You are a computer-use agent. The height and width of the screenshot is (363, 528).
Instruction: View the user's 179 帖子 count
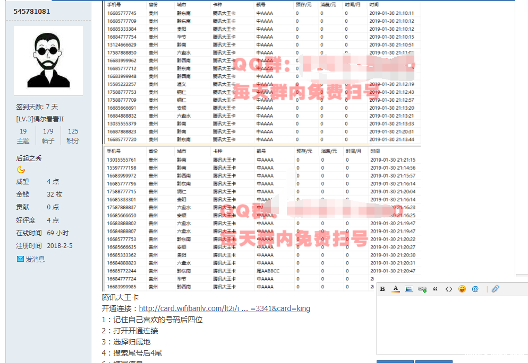(x=48, y=136)
